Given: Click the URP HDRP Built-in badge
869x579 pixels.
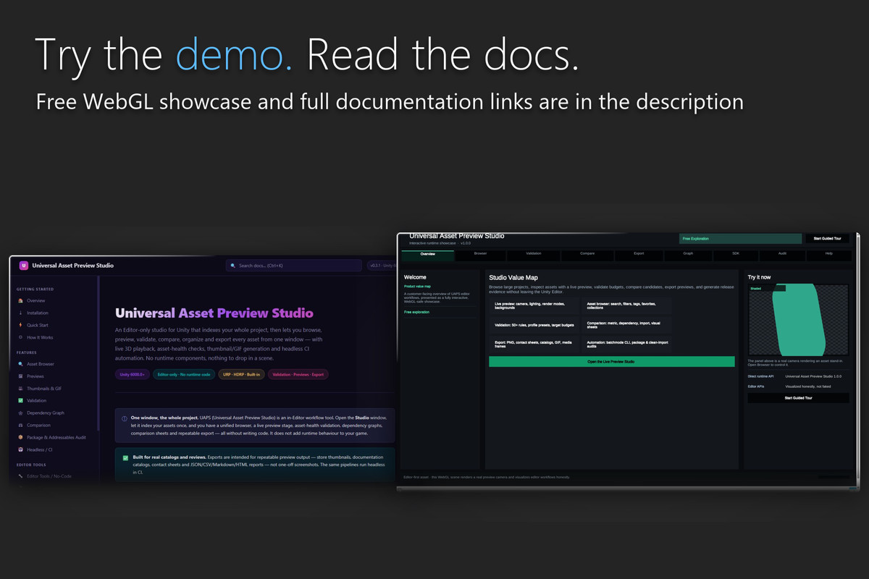Looking at the screenshot, I should coord(241,374).
